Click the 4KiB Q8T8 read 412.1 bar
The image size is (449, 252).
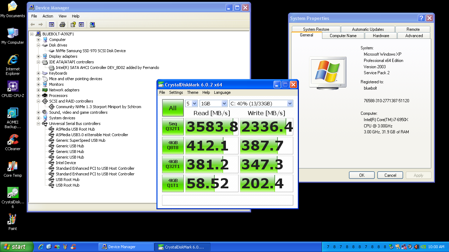212,146
